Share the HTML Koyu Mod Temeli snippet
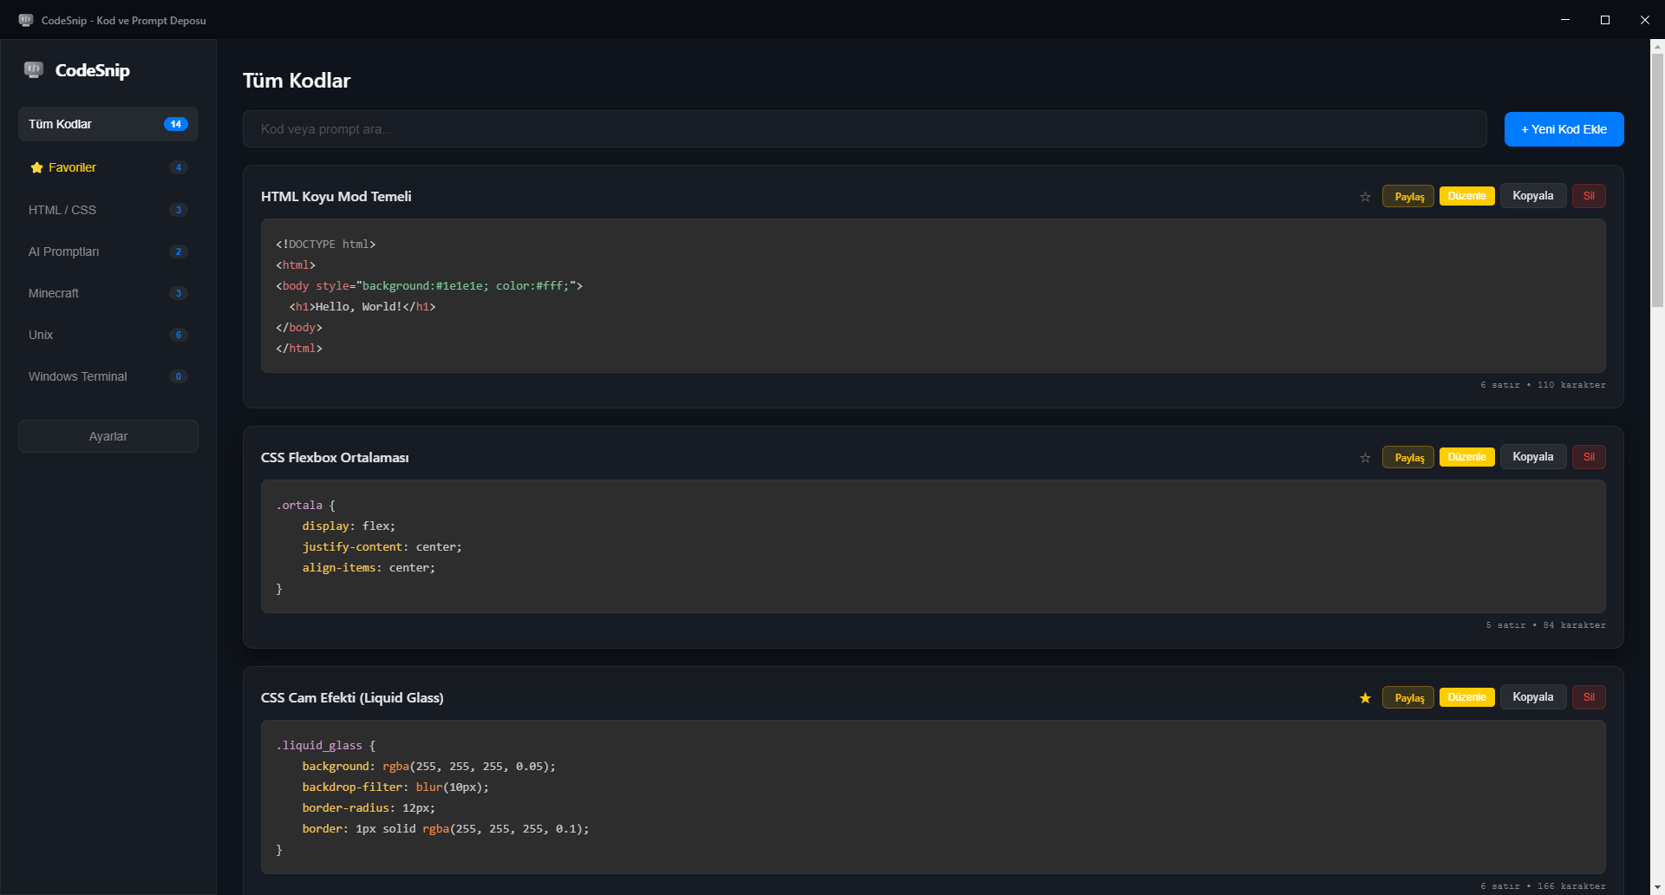 pyautogui.click(x=1408, y=196)
